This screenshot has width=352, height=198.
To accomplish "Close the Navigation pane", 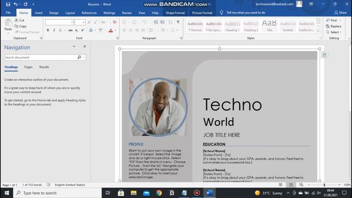I will pyautogui.click(x=85, y=46).
